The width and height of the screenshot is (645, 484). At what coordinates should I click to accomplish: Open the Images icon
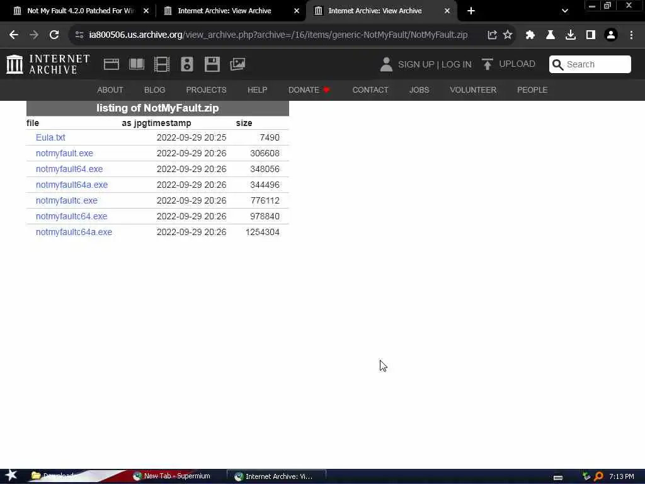237,64
